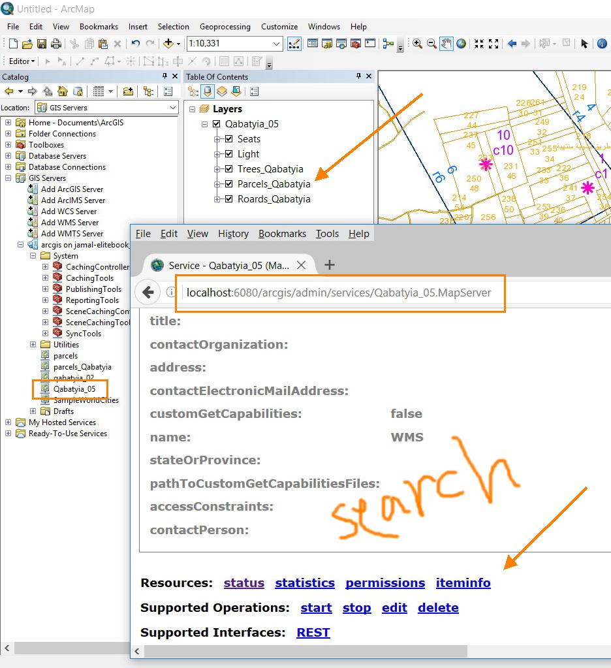Switch TOC to List By Drawing Order
This screenshot has height=668, width=611.
(193, 91)
